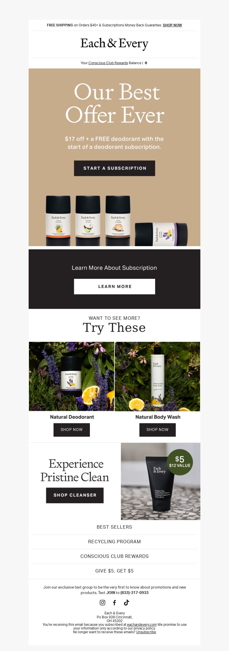Click the Learn More button

[x=114, y=287]
